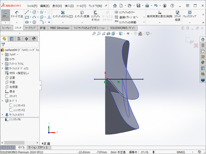Click the Zoom to Fit magnifier icon

coord(94,34)
